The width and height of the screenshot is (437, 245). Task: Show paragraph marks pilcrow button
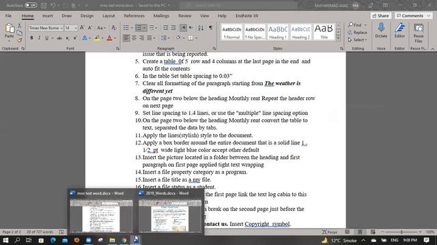point(211,28)
